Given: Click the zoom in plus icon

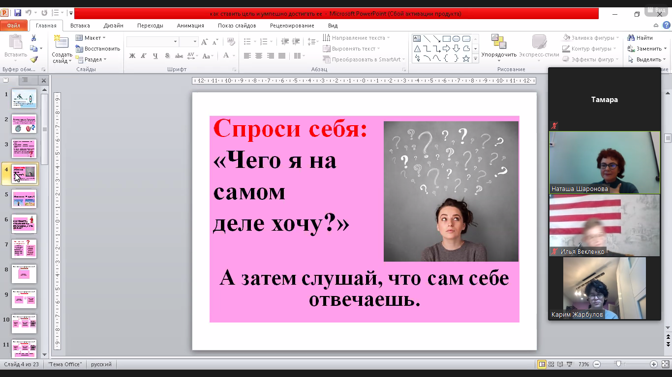Looking at the screenshot, I should 653,364.
